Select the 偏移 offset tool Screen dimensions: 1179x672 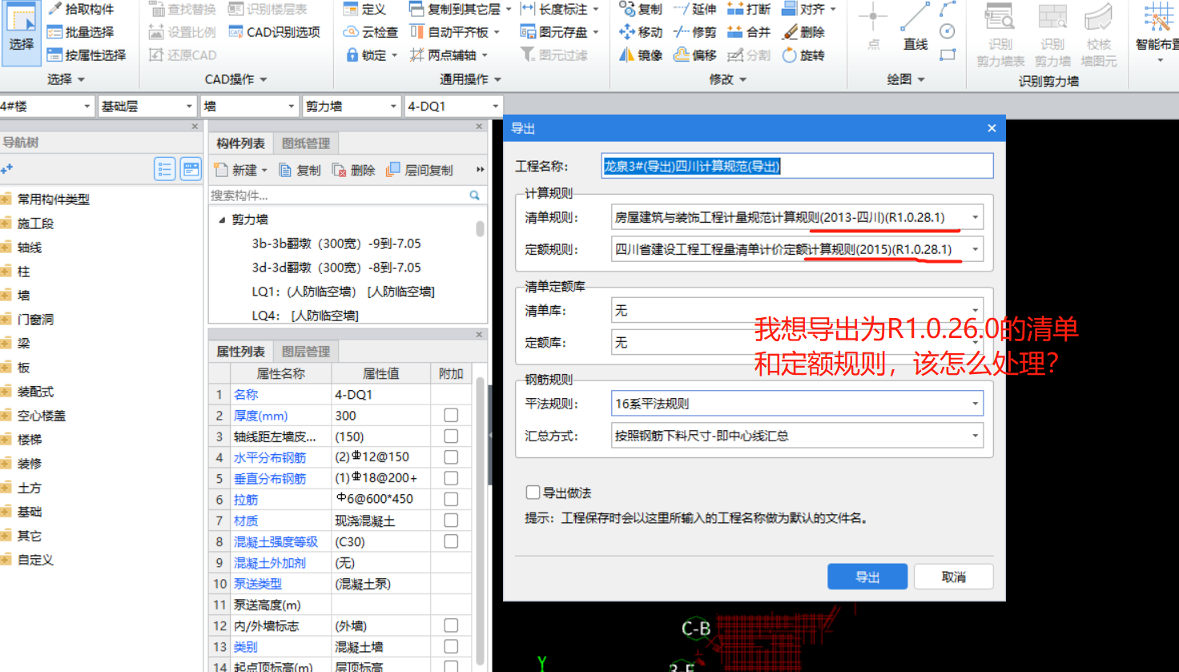click(x=694, y=54)
